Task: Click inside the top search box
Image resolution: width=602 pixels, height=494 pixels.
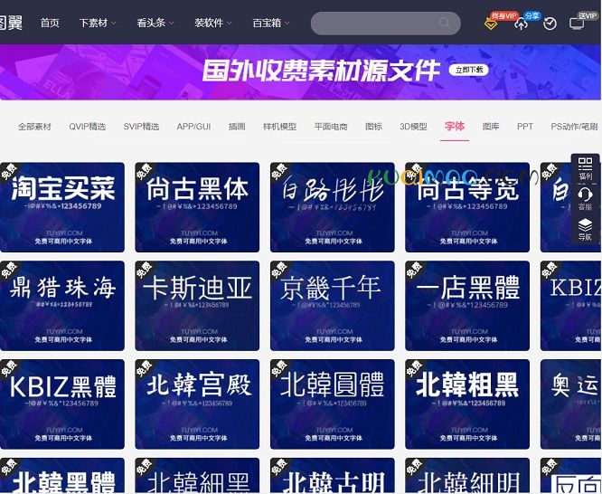Action: pos(375,24)
